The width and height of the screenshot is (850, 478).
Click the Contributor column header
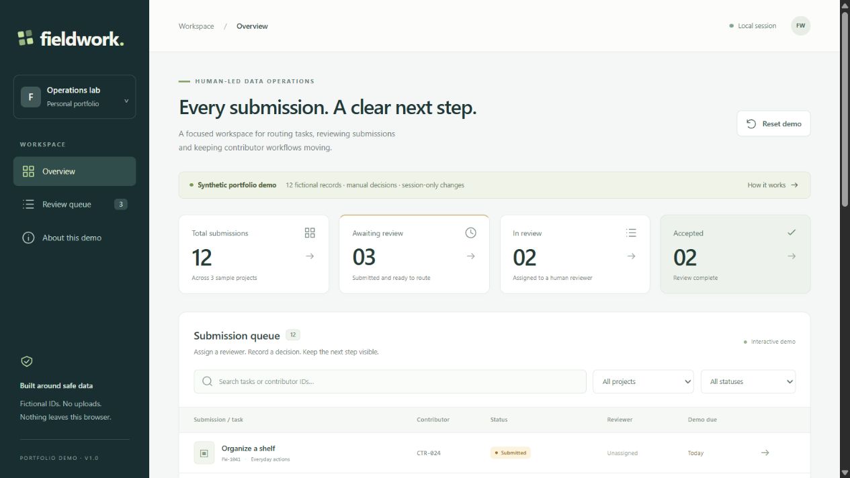click(433, 420)
